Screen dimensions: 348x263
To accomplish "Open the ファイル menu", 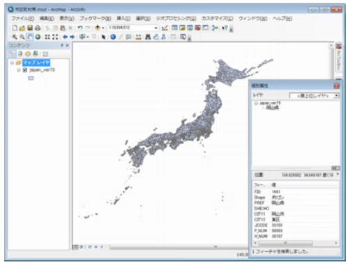I will click(x=23, y=18).
